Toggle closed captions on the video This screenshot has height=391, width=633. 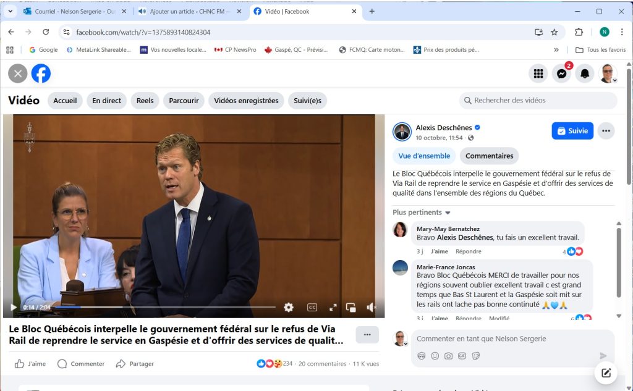coord(312,307)
